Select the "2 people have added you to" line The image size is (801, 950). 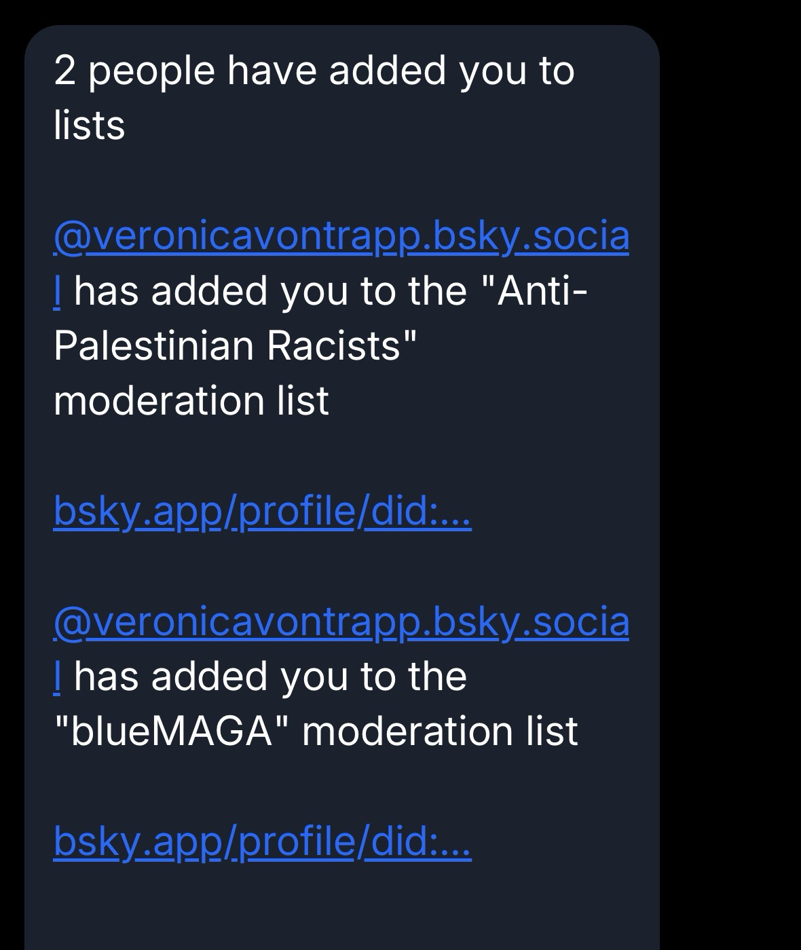click(314, 71)
